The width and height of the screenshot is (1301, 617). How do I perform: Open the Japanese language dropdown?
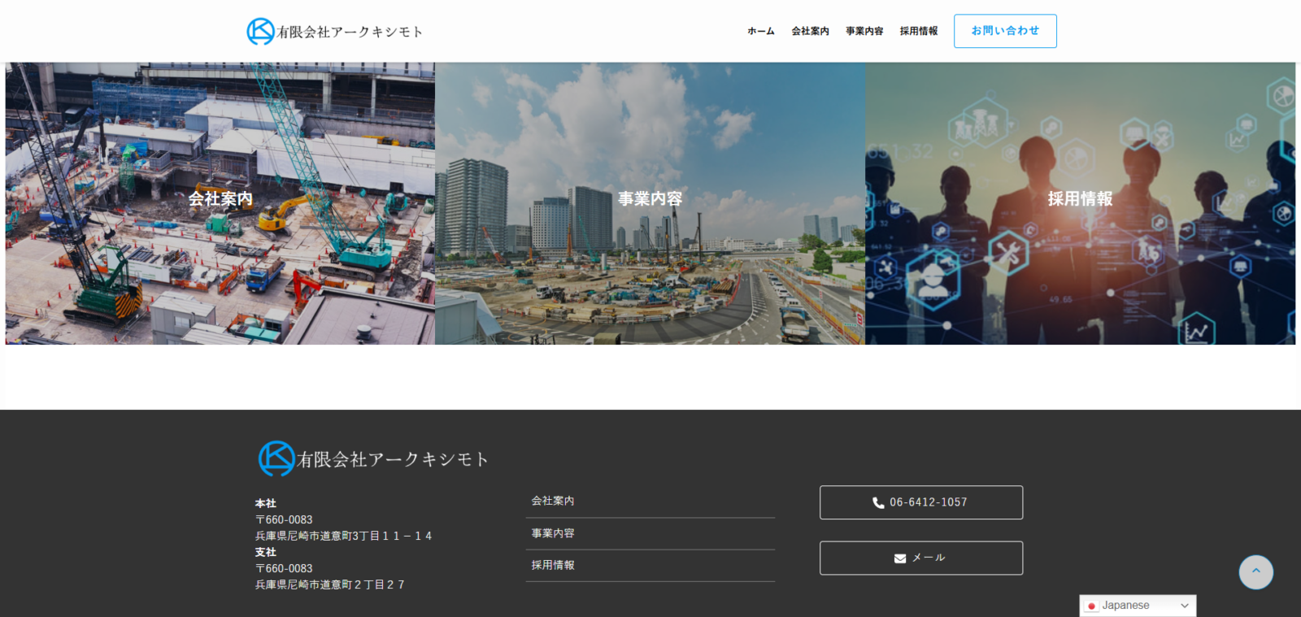point(1138,606)
